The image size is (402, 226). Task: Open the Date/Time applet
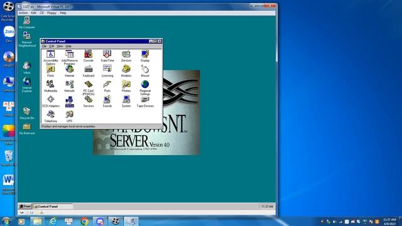pos(107,56)
